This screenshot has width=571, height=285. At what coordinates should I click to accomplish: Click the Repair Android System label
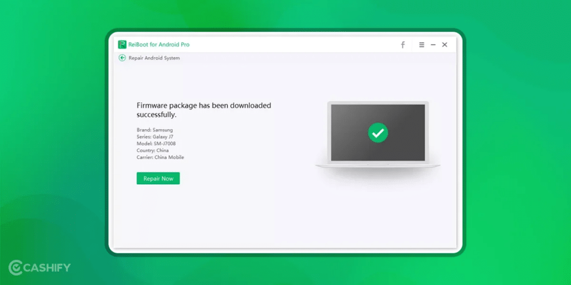tap(154, 58)
